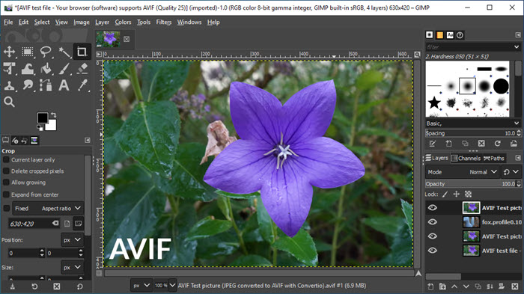Toggle the Fixed aspect ratio checkbox
Viewport: 524px width, 294px height.
point(6,208)
